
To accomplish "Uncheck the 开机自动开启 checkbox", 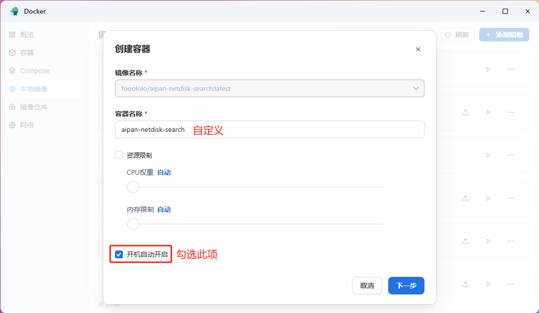I will click(x=119, y=254).
